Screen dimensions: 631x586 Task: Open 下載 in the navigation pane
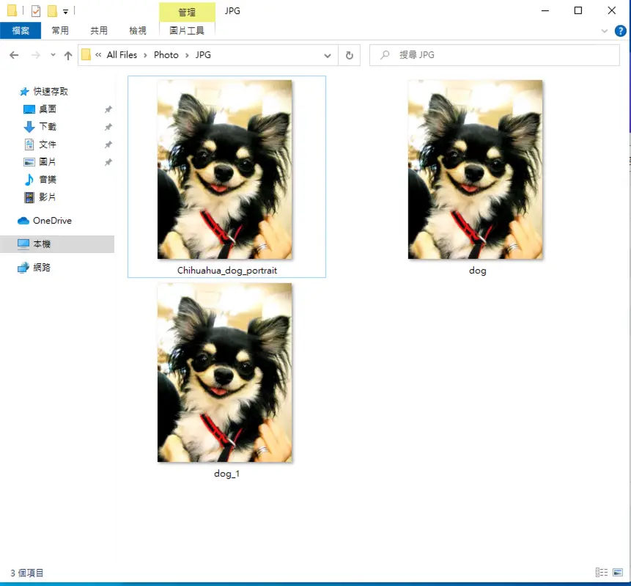pyautogui.click(x=48, y=126)
